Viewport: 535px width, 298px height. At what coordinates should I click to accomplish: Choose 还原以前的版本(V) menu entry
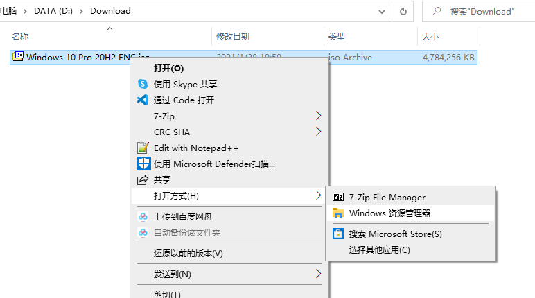(188, 254)
